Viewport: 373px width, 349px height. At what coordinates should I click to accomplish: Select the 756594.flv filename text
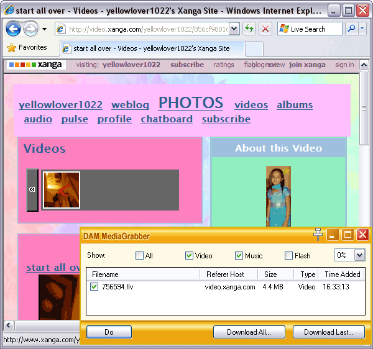click(117, 287)
